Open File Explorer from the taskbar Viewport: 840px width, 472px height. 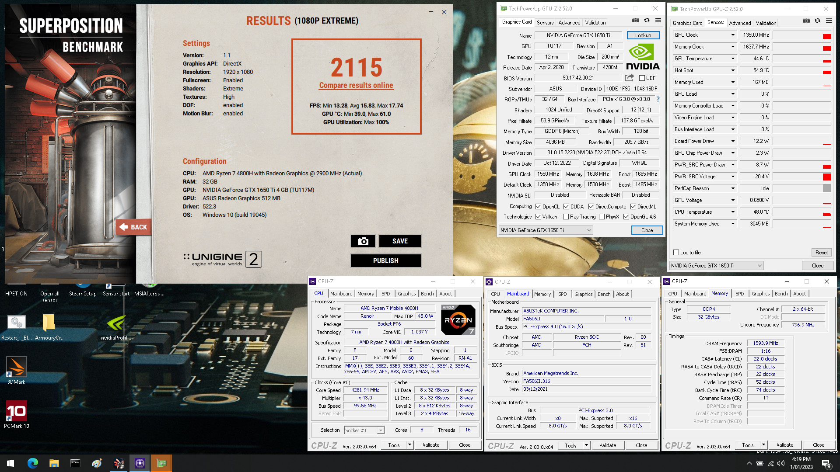click(54, 463)
